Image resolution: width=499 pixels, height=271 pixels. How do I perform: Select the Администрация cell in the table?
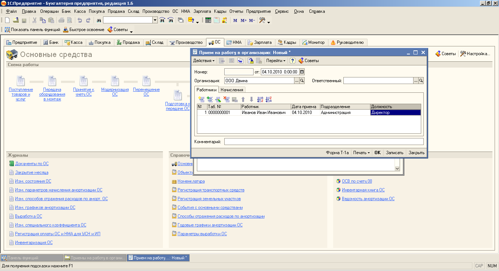point(345,112)
